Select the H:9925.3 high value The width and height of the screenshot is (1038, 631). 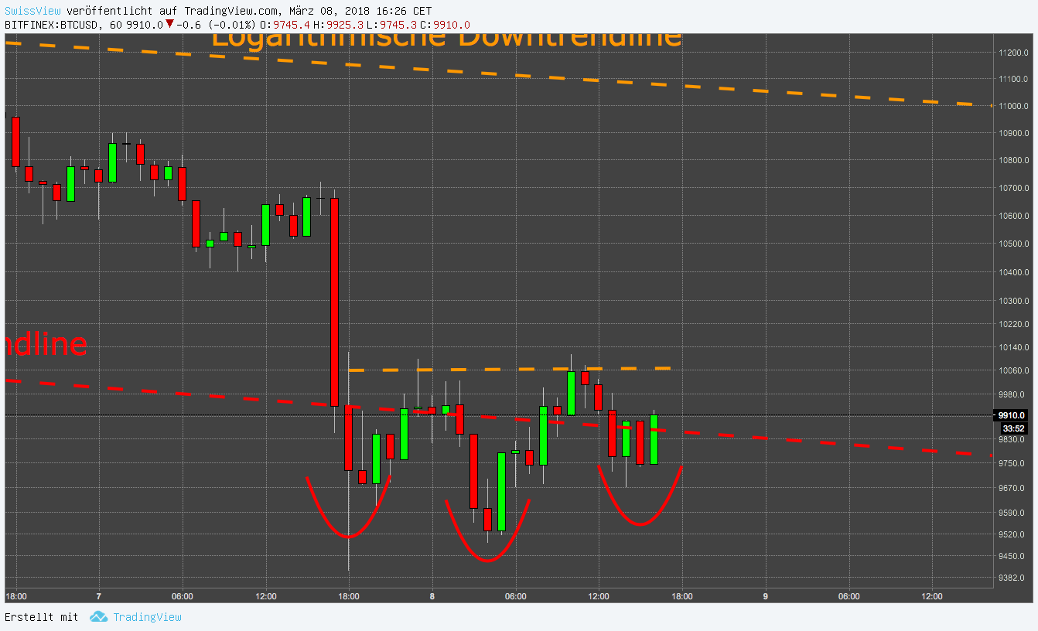pos(338,25)
